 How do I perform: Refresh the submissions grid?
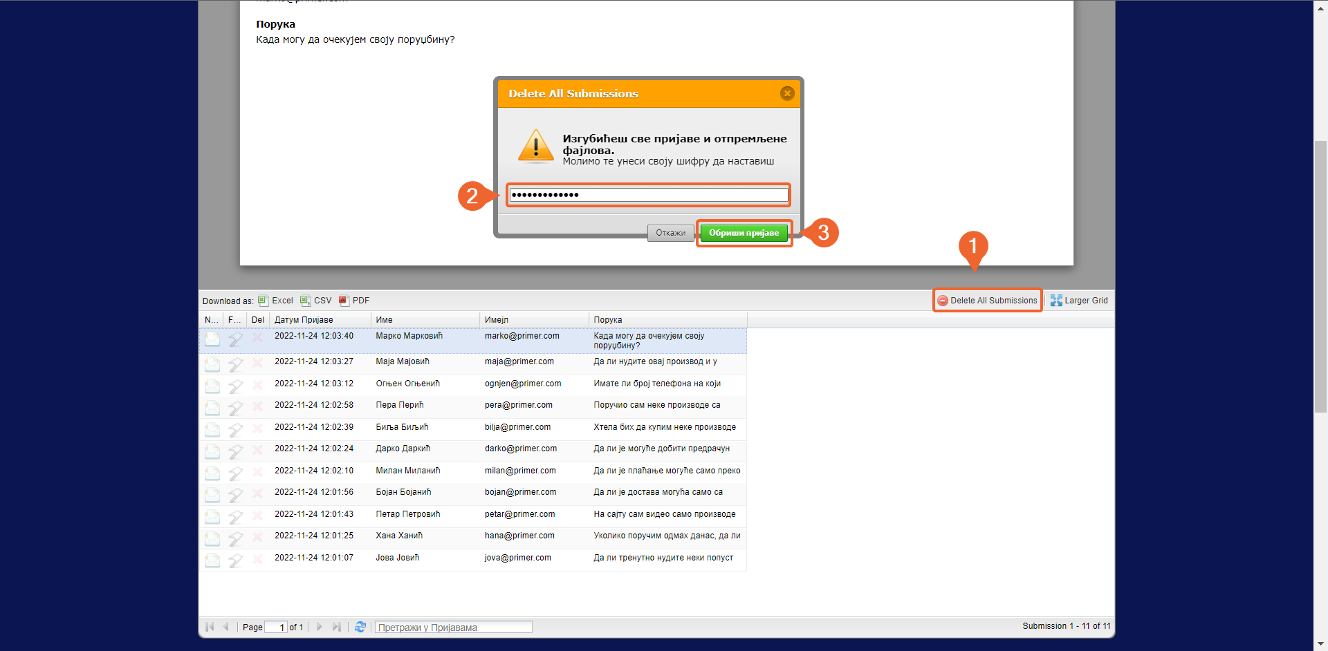360,627
